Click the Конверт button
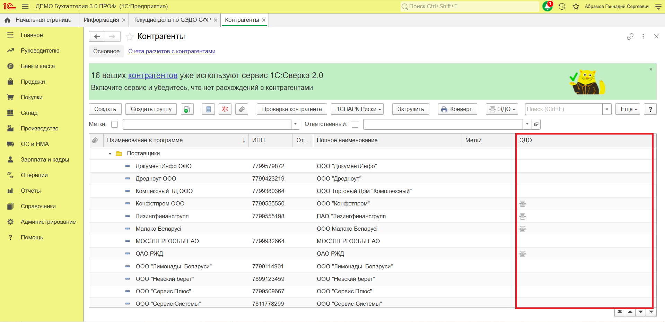This screenshot has height=322, width=665. (x=457, y=109)
